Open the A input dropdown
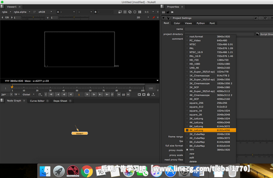The image size is (273, 178). [x=66, y=12]
